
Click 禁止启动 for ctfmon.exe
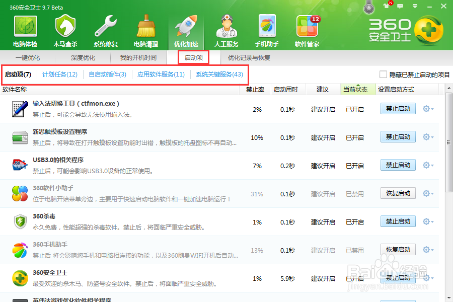pos(398,109)
